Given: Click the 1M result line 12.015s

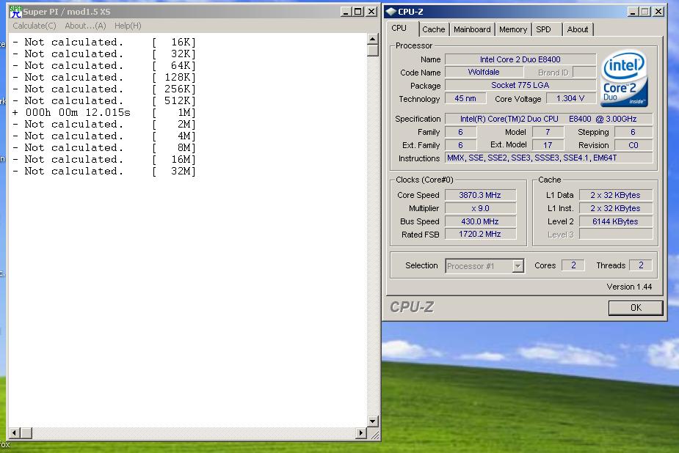Looking at the screenshot, I should point(104,113).
